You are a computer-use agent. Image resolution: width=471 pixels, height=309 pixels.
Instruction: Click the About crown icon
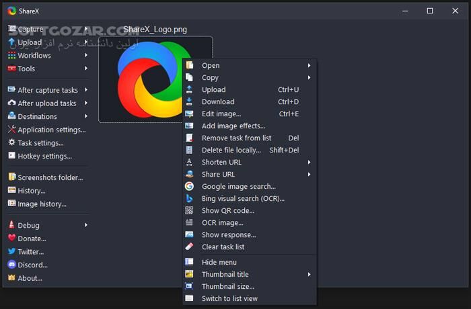point(11,278)
